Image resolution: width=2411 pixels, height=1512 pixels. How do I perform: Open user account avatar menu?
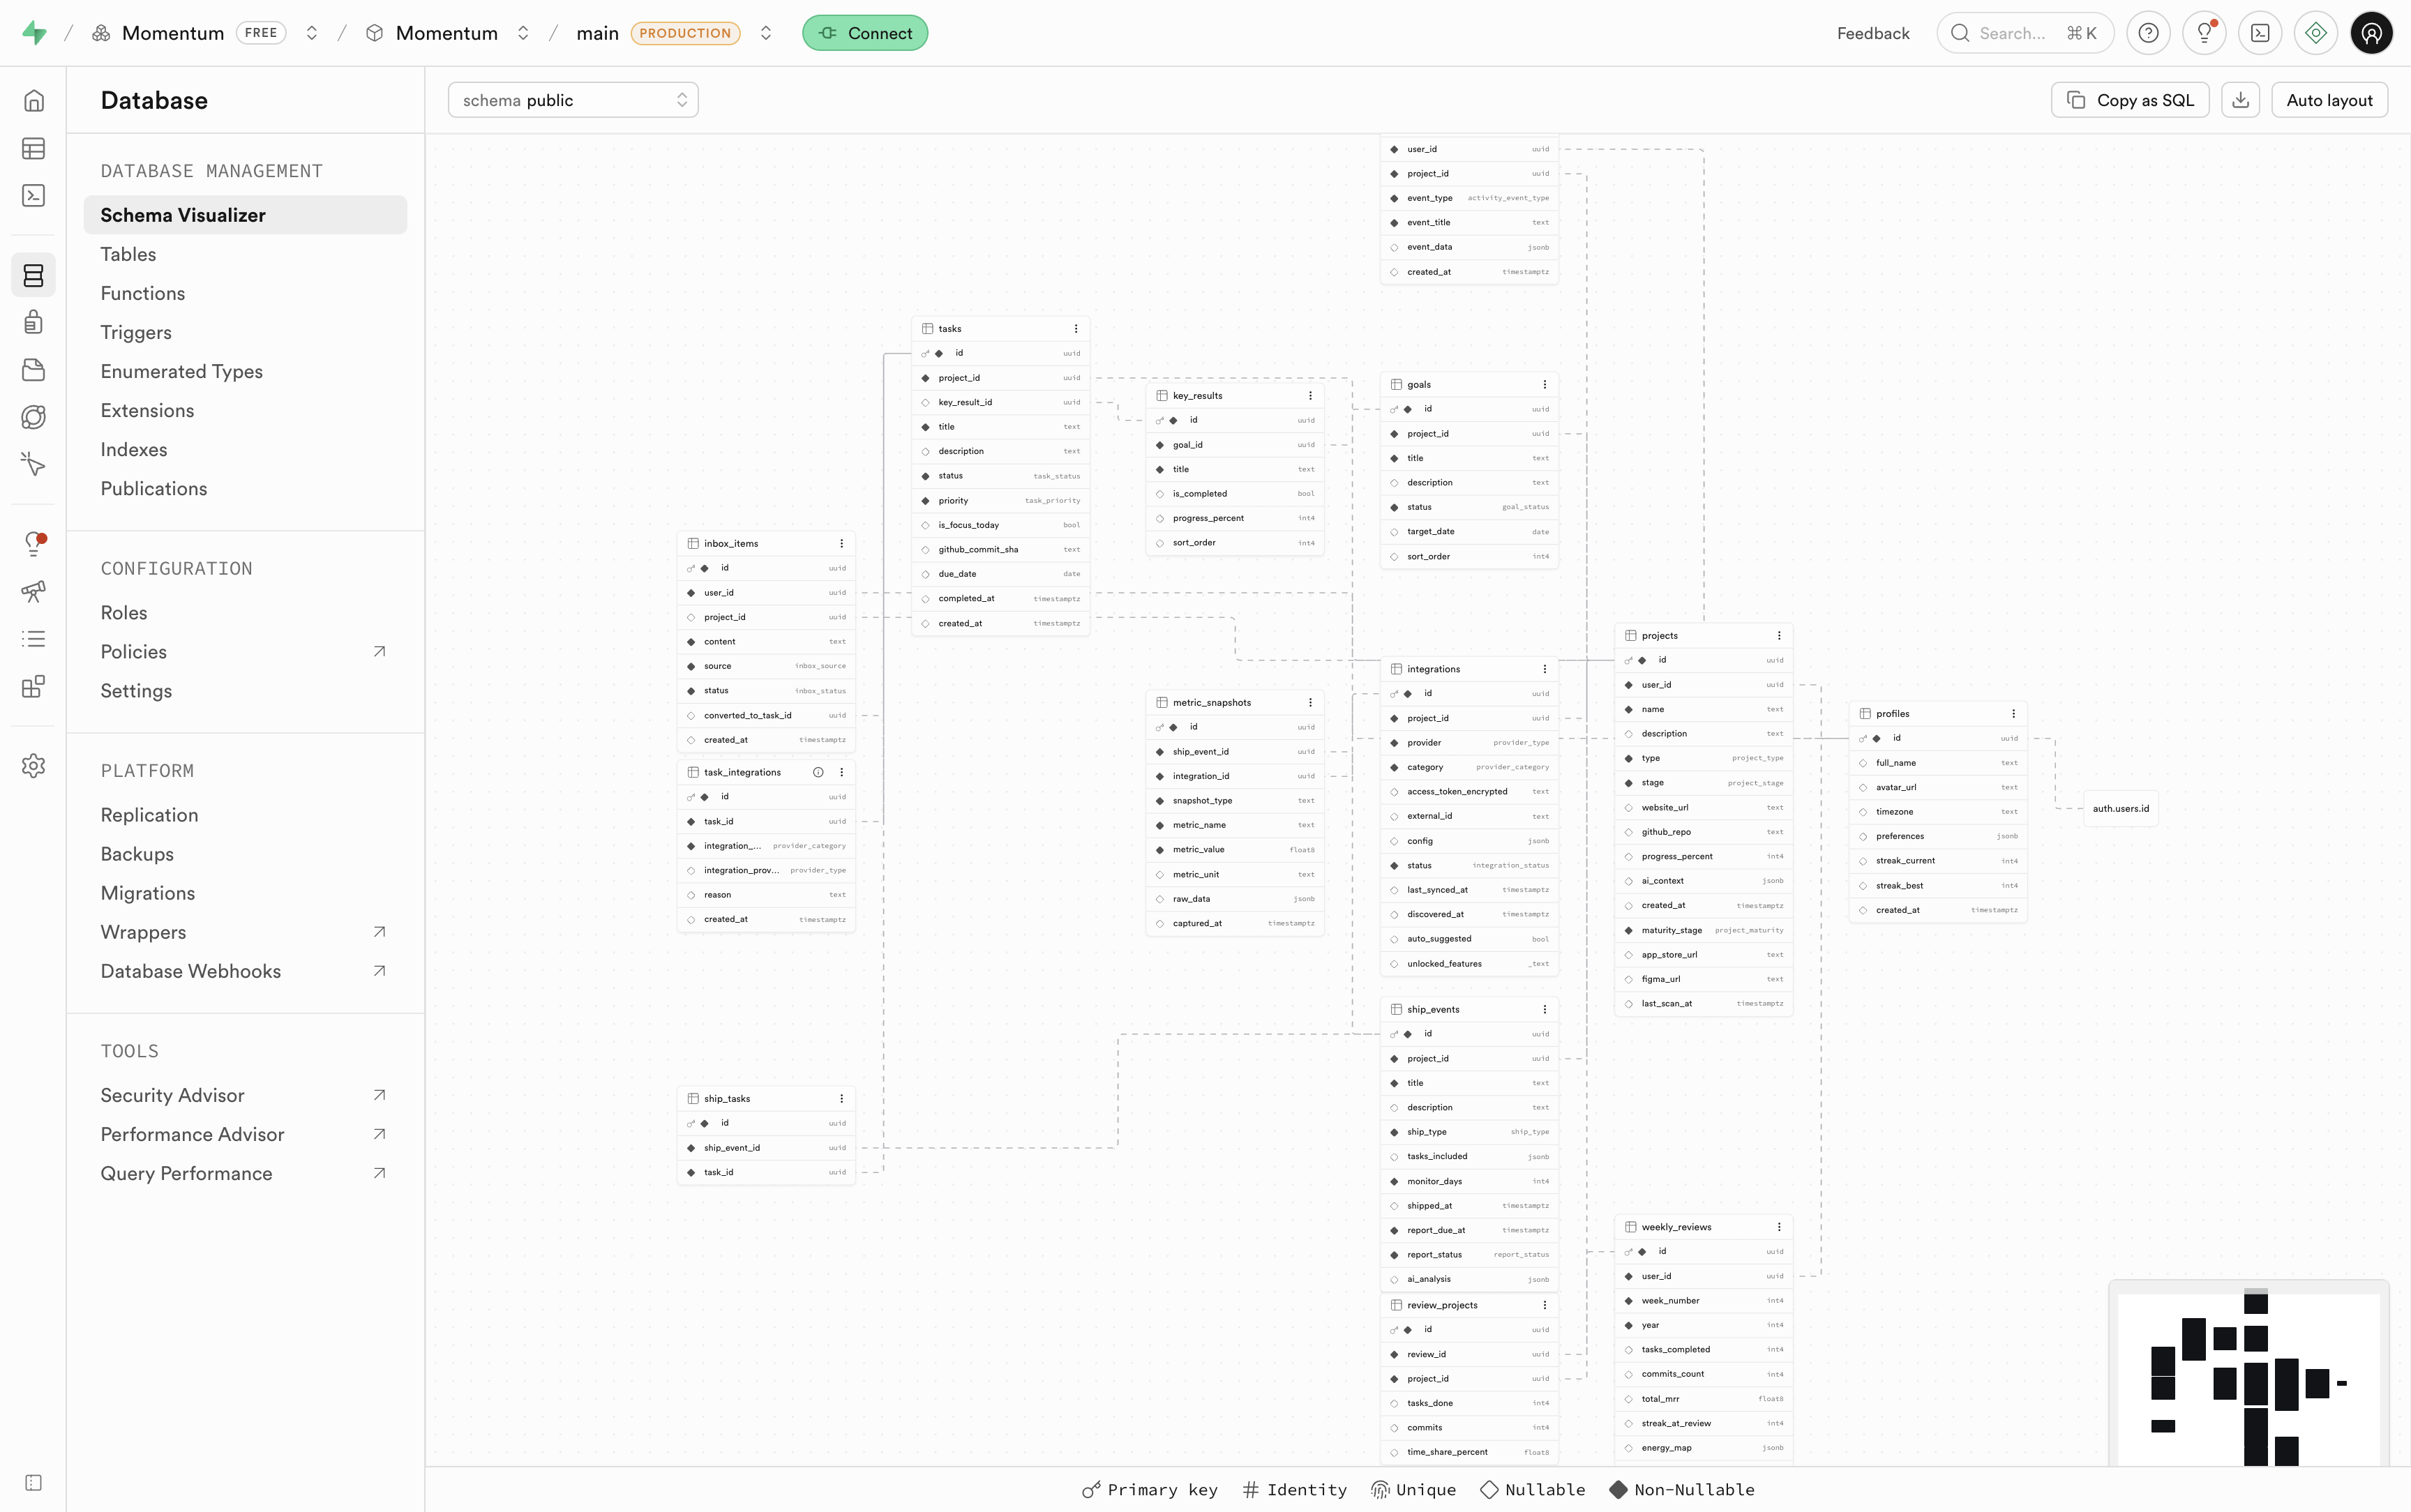click(2372, 33)
